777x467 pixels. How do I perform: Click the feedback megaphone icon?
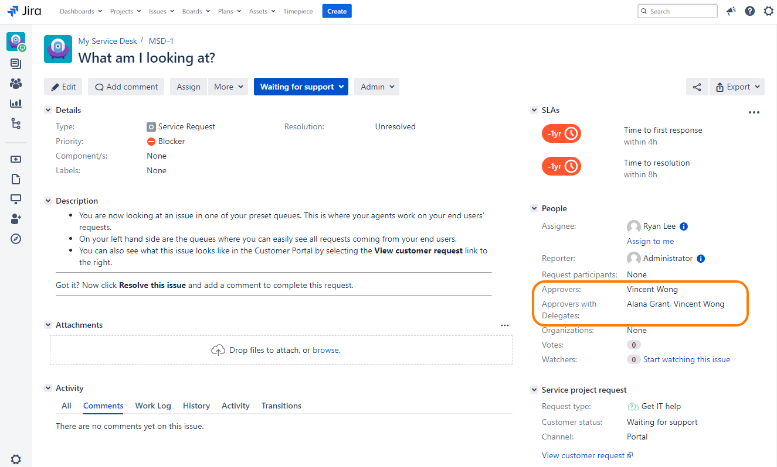pos(731,11)
